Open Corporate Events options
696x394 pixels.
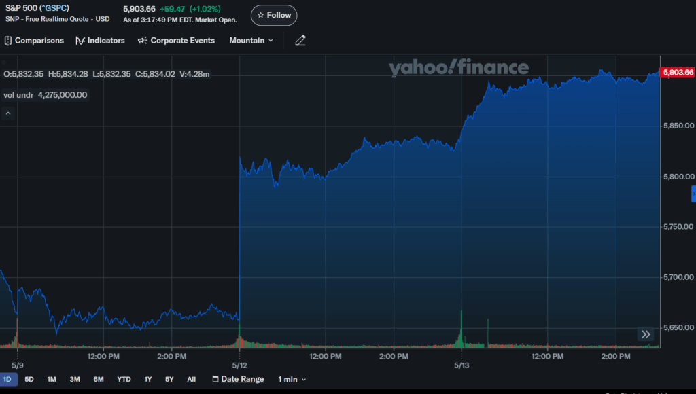click(176, 40)
